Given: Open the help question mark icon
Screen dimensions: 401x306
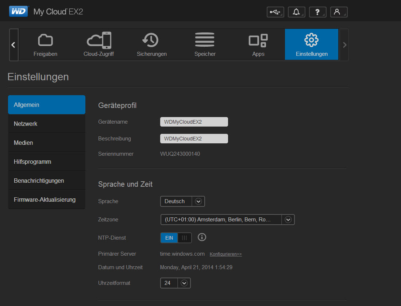Looking at the screenshot, I should [x=317, y=12].
